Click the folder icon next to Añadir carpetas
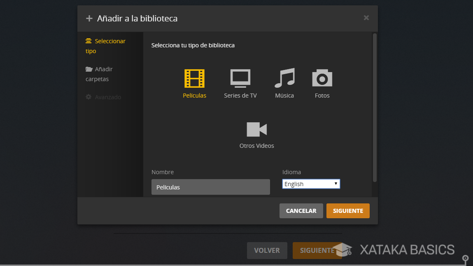 [x=89, y=69]
